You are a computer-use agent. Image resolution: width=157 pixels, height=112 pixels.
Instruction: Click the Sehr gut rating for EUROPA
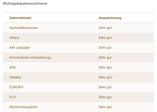point(105,87)
